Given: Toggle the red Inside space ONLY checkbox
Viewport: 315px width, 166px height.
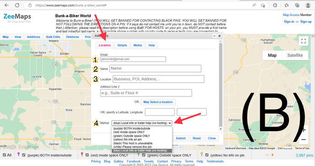Looking at the screenshot, I should (87, 155).
